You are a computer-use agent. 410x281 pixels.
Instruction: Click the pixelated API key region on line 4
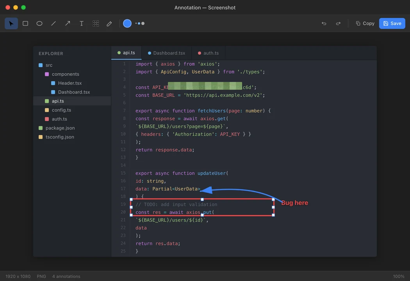205,86
